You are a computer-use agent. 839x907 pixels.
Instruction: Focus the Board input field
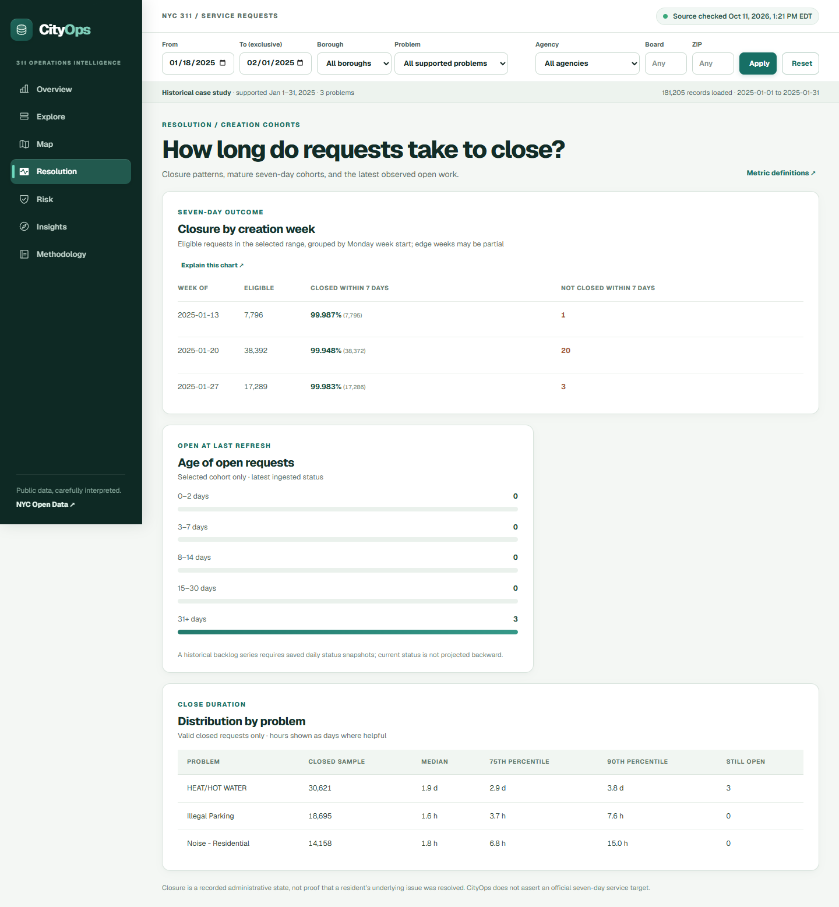tap(666, 63)
